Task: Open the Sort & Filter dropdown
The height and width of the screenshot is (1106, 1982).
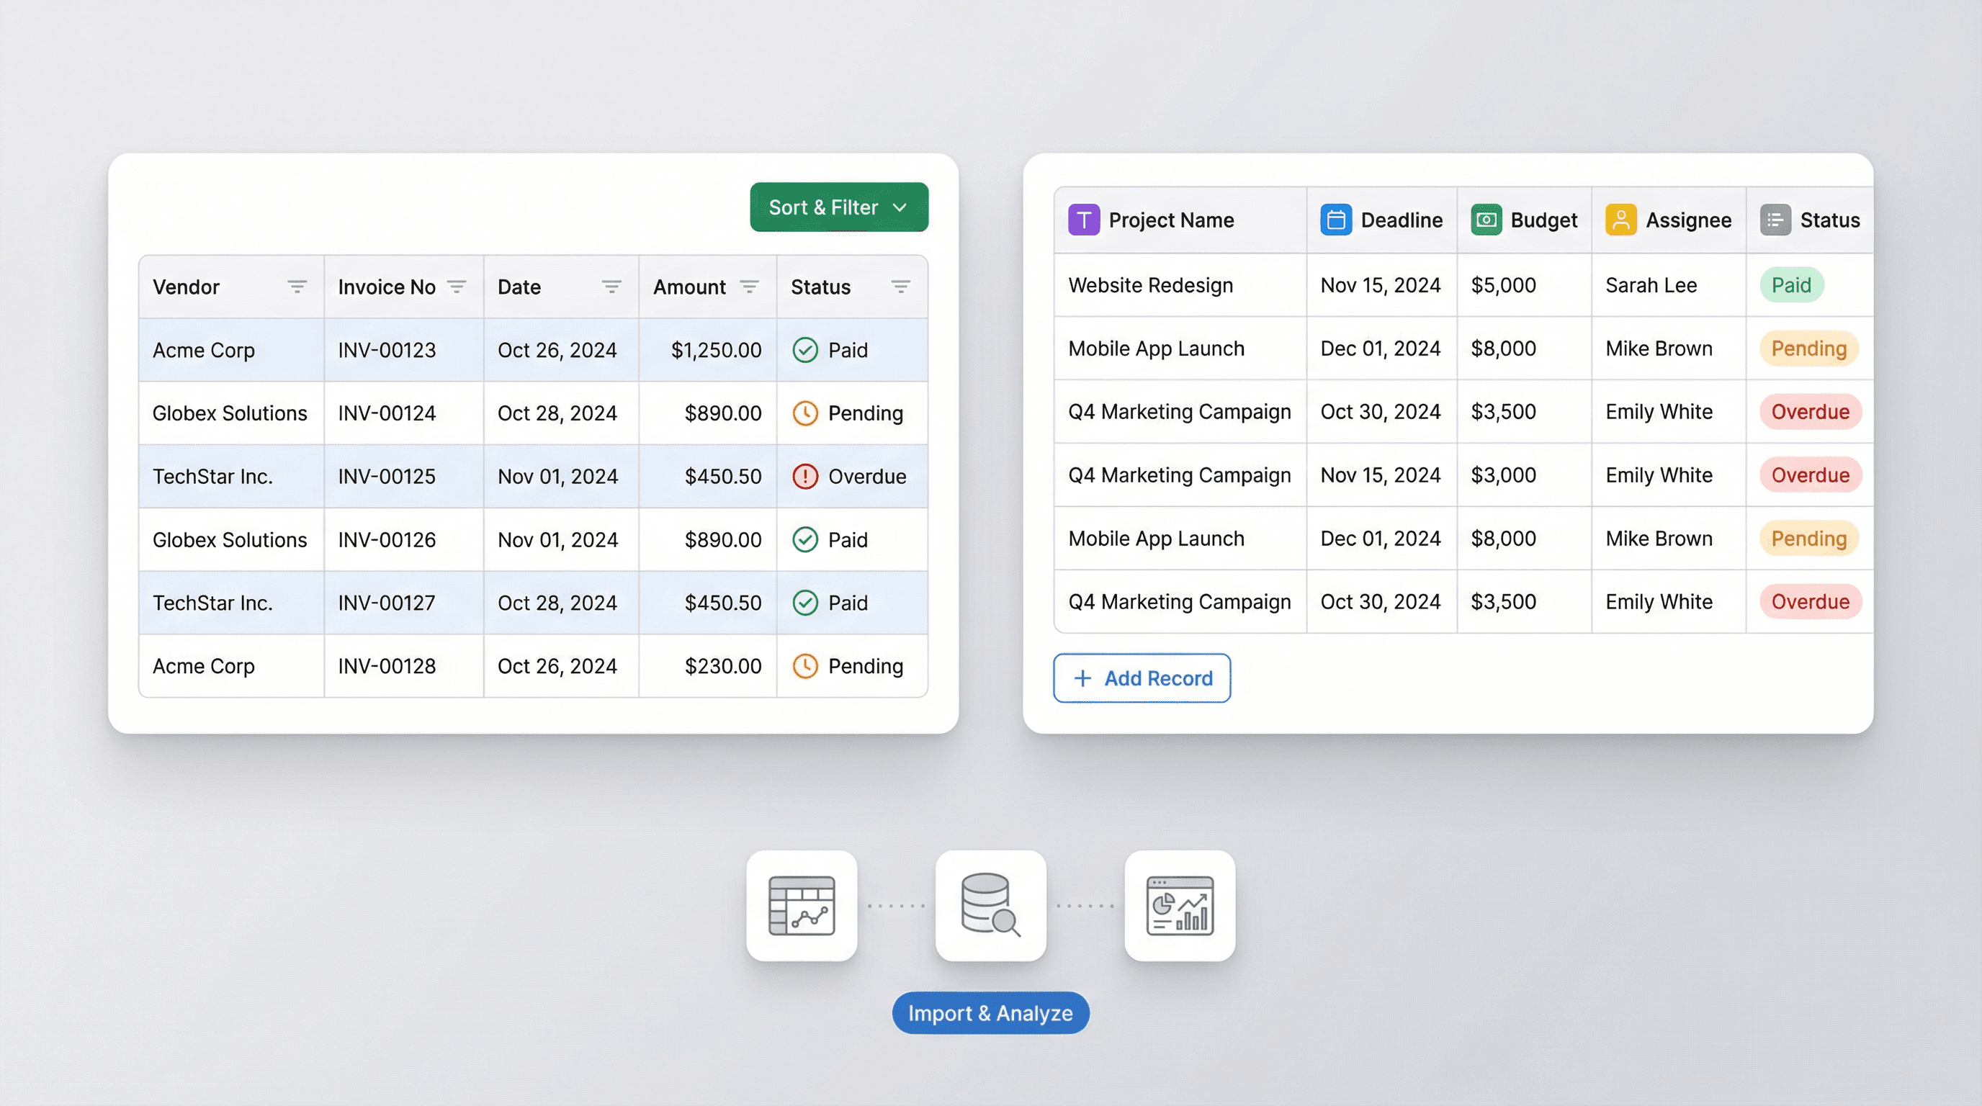Action: (838, 207)
